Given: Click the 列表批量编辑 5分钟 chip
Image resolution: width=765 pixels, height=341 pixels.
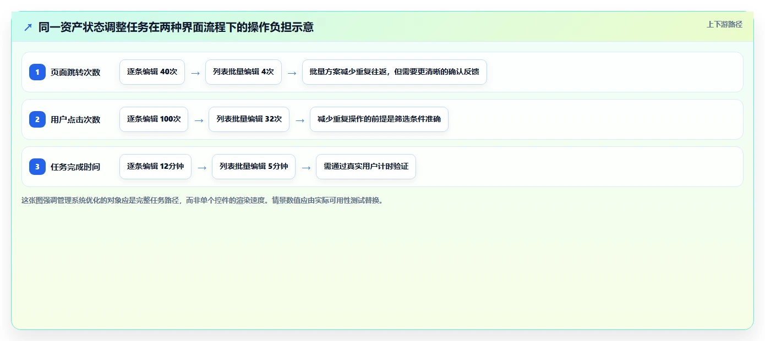Looking at the screenshot, I should 254,167.
